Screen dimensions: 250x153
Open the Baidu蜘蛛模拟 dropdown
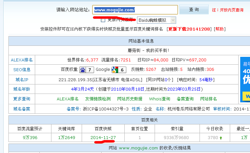(156, 20)
